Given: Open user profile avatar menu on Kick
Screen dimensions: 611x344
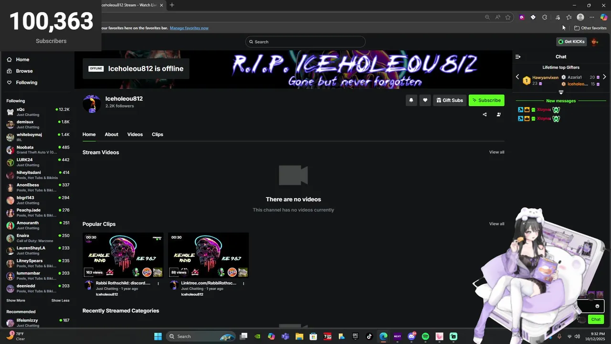Looking at the screenshot, I should pyautogui.click(x=595, y=42).
